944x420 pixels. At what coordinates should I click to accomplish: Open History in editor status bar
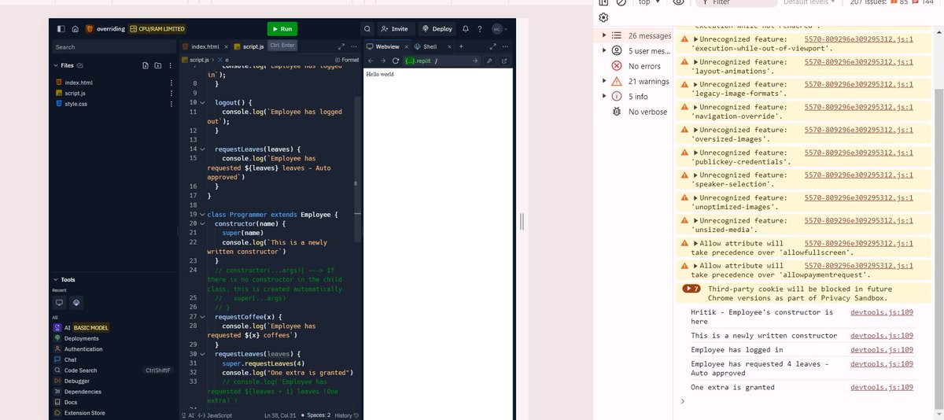[347, 414]
